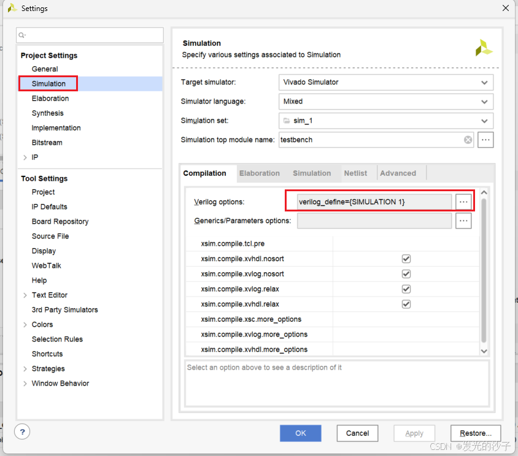Screen dimensions: 518x456
Task: Browse for simulation top module name
Action: click(485, 140)
